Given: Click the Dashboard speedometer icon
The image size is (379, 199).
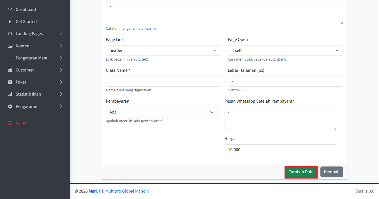Looking at the screenshot, I should click(10, 10).
